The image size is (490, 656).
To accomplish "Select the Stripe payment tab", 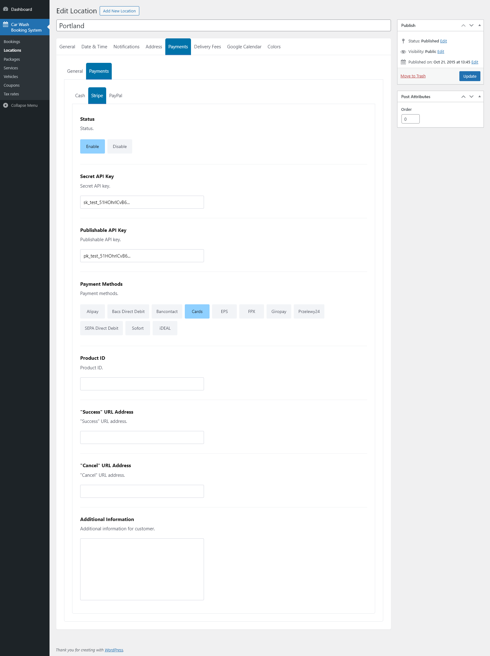I will (x=97, y=96).
